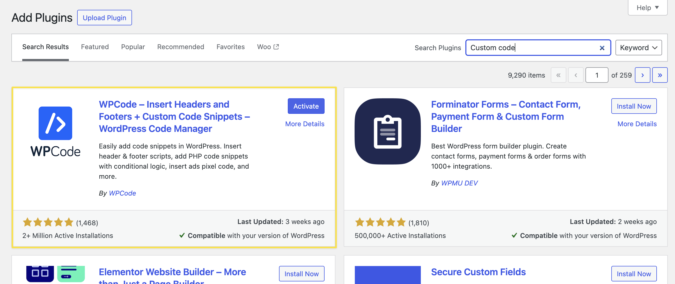Open the WPMU DEV author link

pos(459,183)
